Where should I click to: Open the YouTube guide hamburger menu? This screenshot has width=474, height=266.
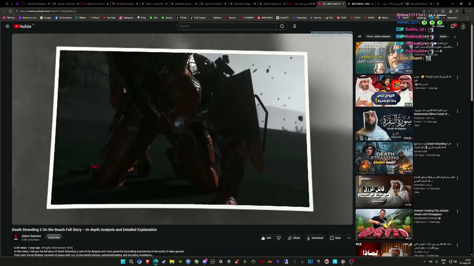pos(7,26)
